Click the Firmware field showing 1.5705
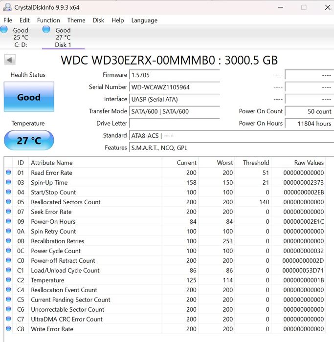 click(175, 75)
